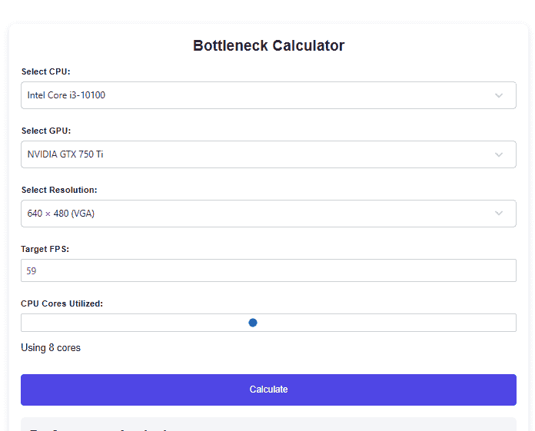Click the "Target FPS:" label
This screenshot has width=535, height=431.
click(45, 249)
